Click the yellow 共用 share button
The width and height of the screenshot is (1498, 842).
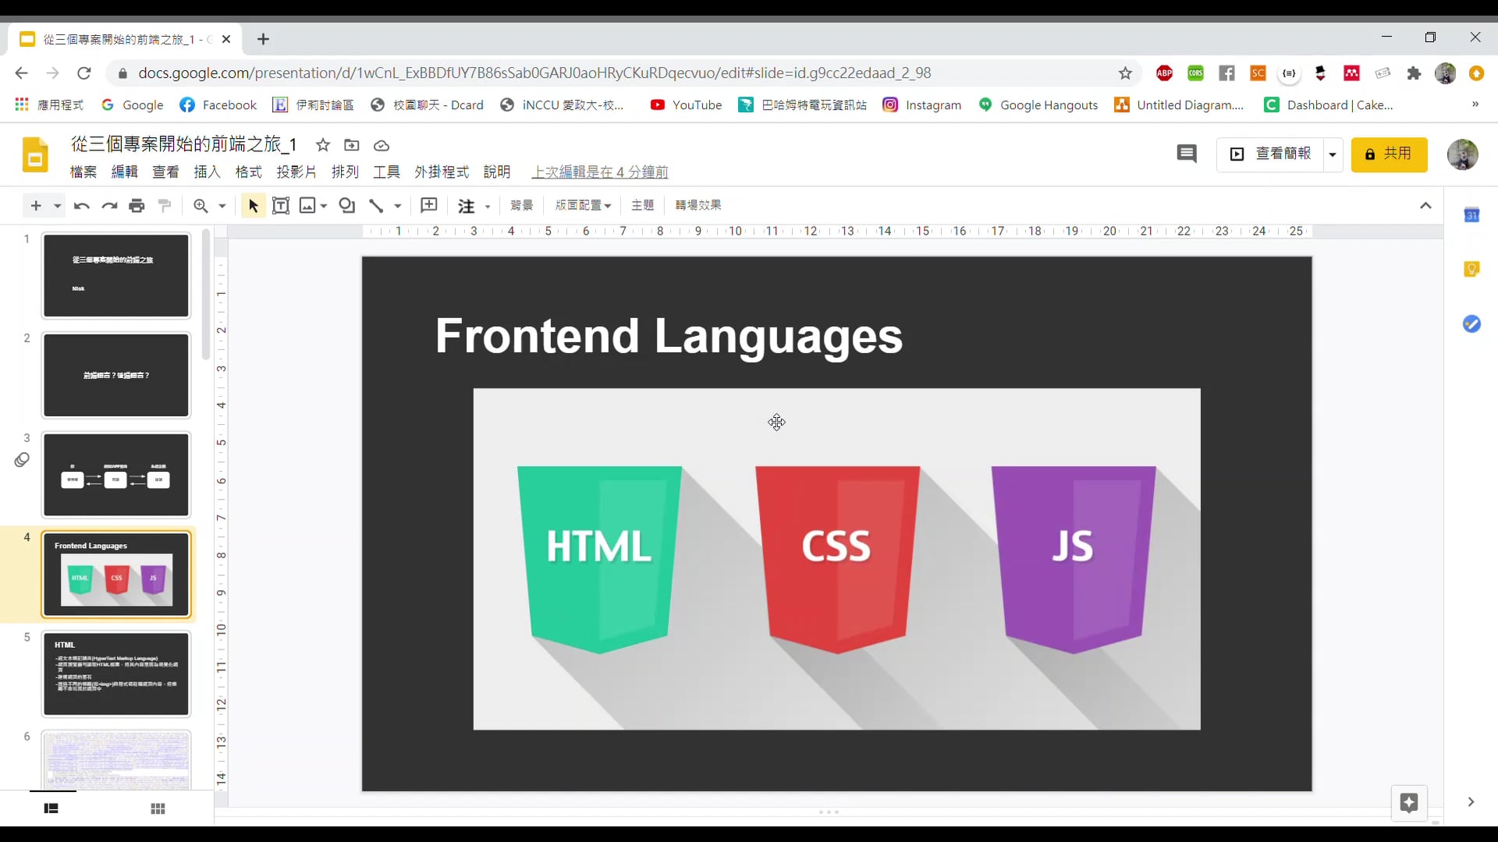1389,154
